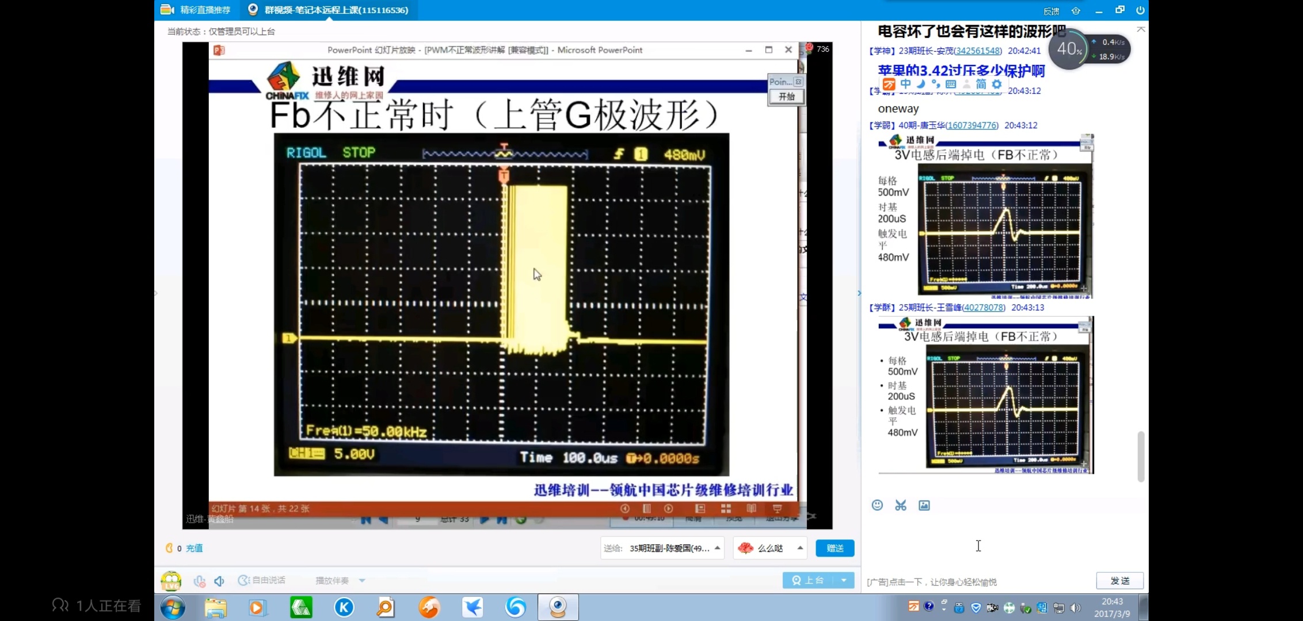The width and height of the screenshot is (1303, 621).
Task: Toggle simplified/traditional Chinese input
Action: point(981,85)
